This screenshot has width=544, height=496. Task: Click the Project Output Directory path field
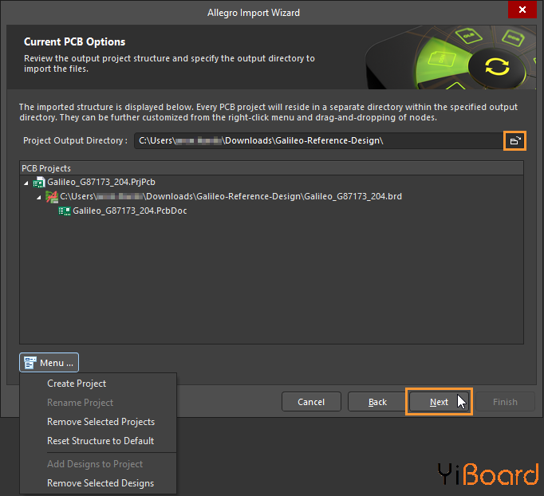point(318,141)
